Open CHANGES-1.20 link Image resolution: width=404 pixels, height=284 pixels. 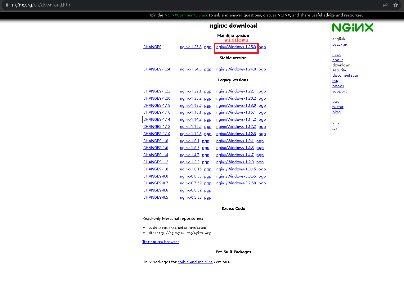pos(157,98)
